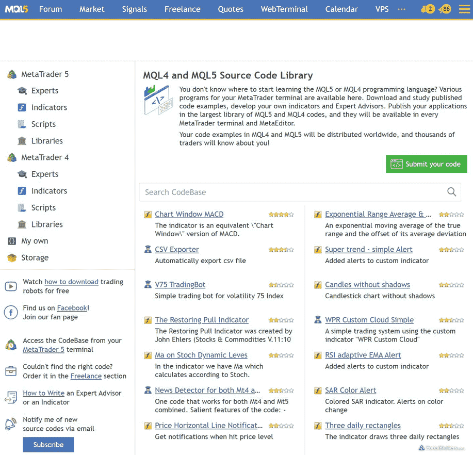Open the WebTerminal tab
This screenshot has height=455, width=473.
[x=284, y=9]
